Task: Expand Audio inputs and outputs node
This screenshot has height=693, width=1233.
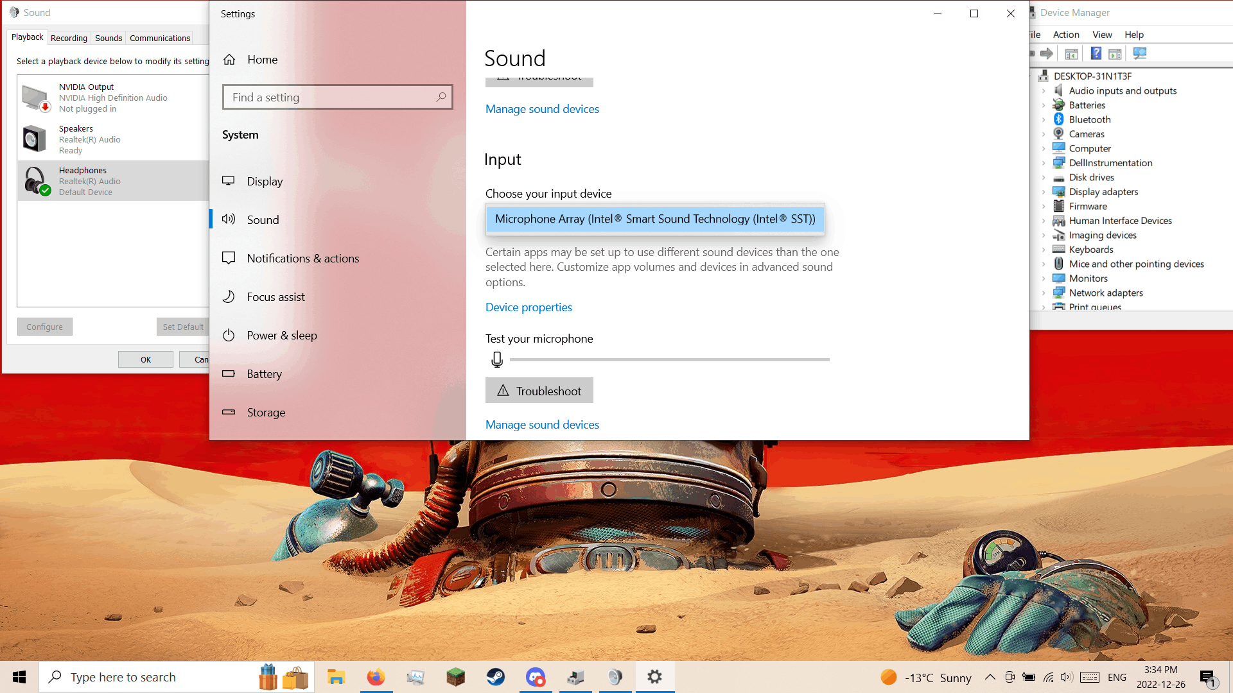Action: pyautogui.click(x=1044, y=91)
